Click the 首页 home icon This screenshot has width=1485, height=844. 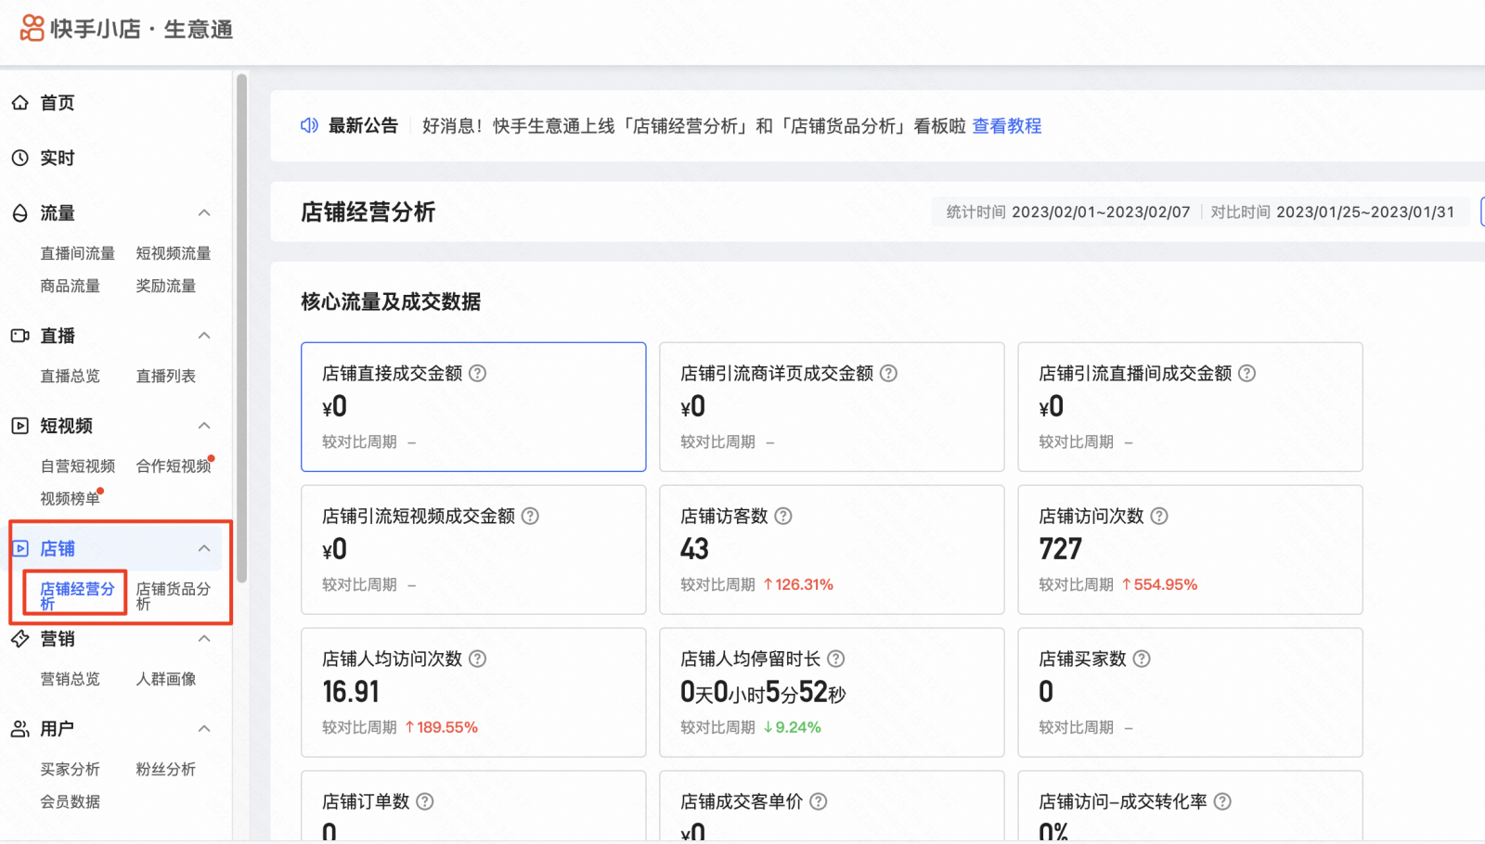[x=20, y=103]
